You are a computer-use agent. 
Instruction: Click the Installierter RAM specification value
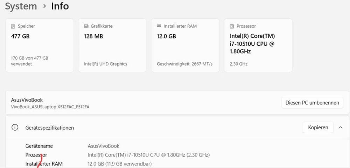(120, 164)
